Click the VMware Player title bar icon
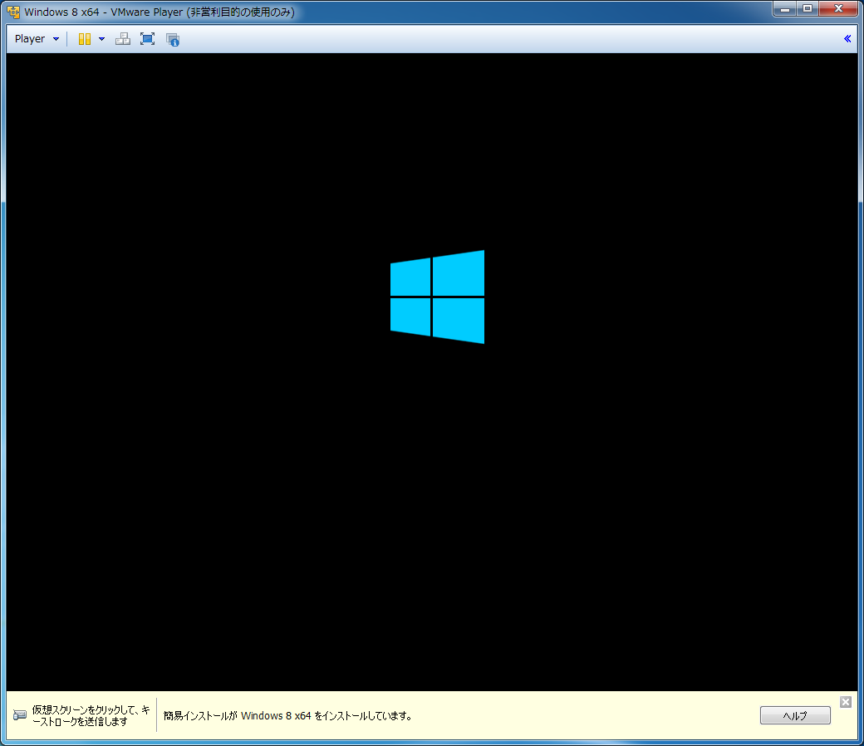The height and width of the screenshot is (746, 864). [x=13, y=12]
